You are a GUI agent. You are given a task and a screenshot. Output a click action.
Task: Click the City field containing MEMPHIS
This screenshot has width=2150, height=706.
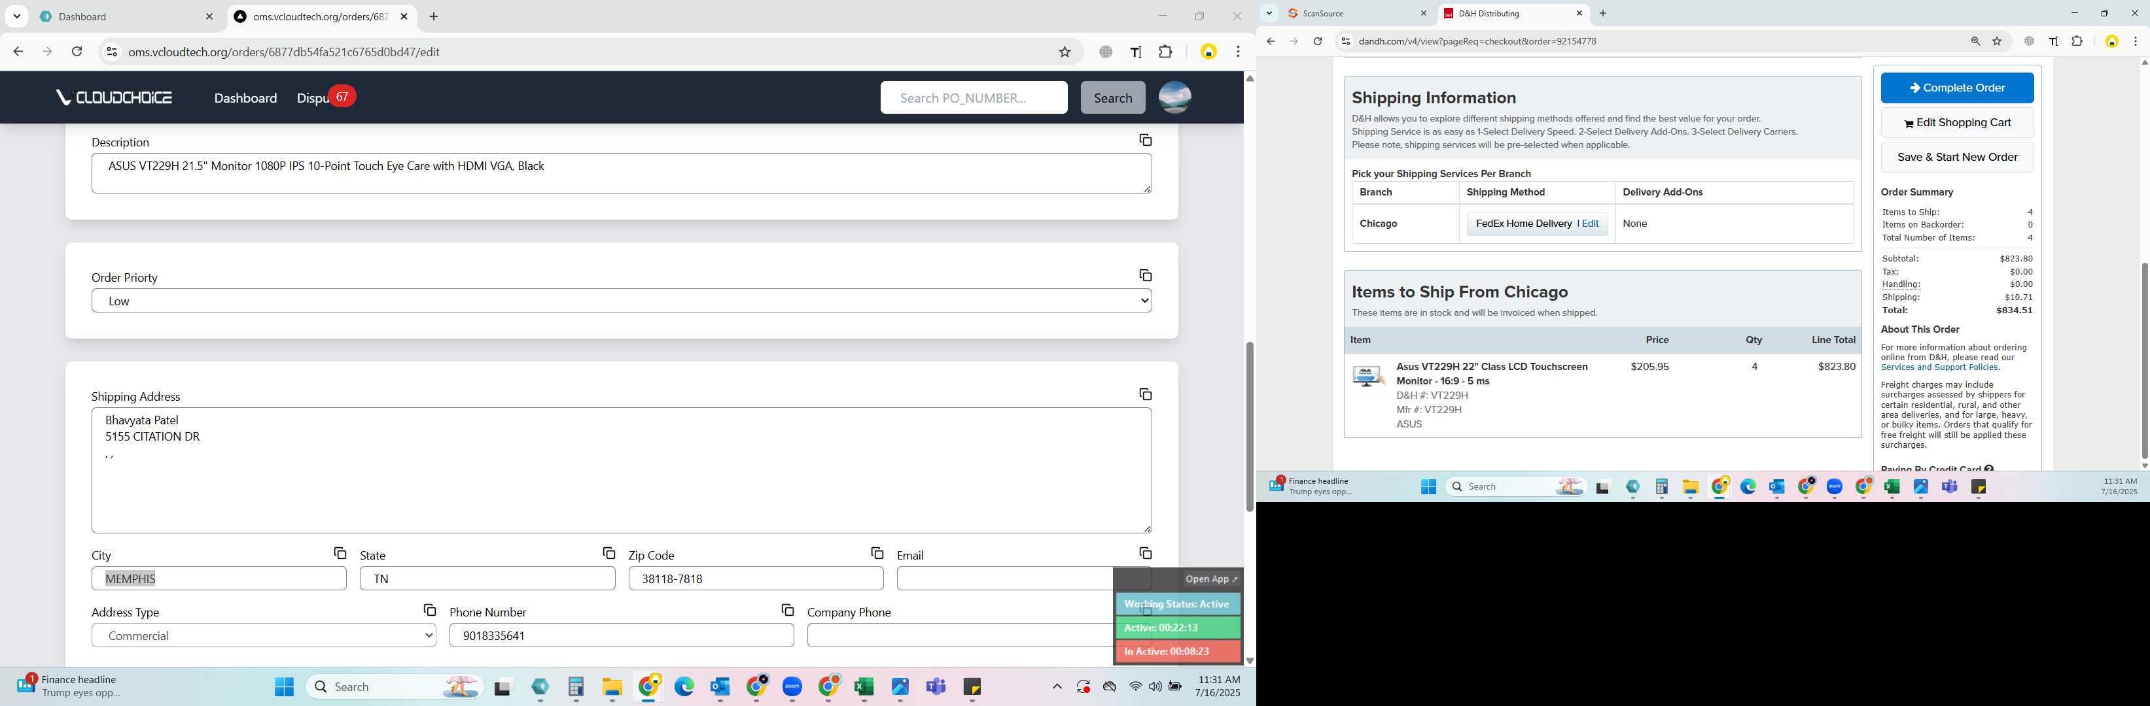coord(219,579)
